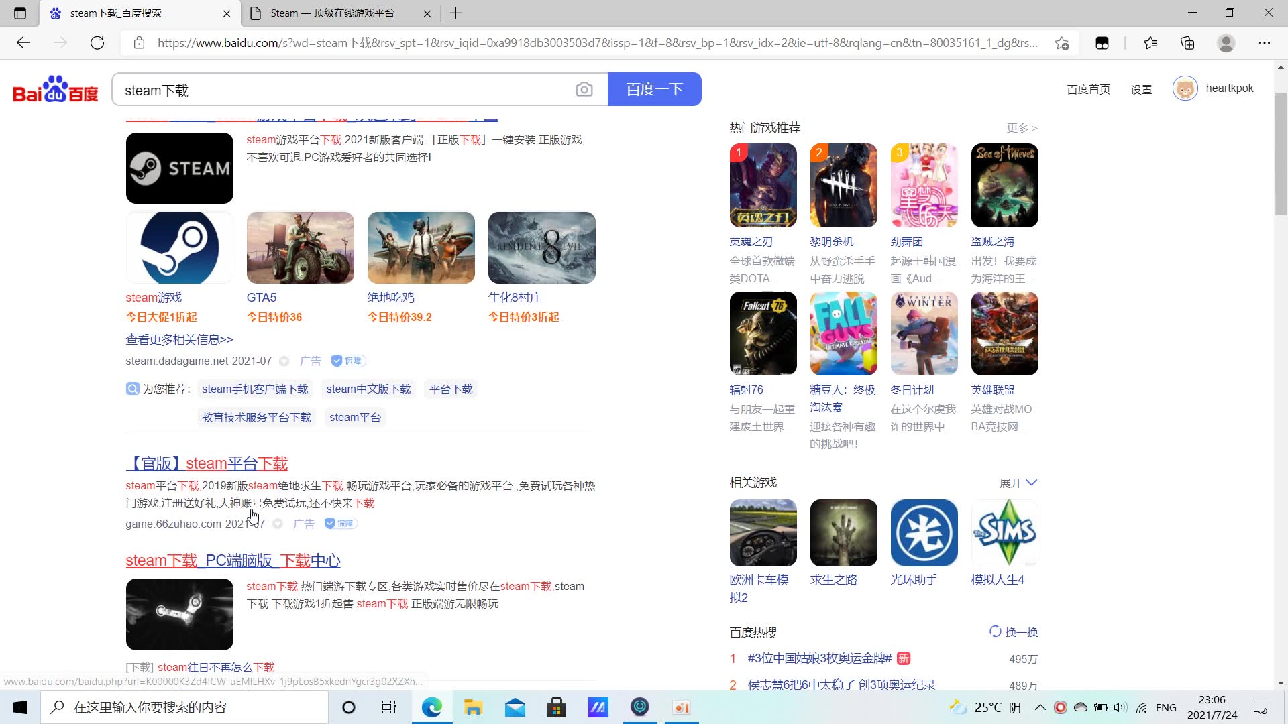Open the 百度首页 link
1288x724 pixels.
point(1088,89)
